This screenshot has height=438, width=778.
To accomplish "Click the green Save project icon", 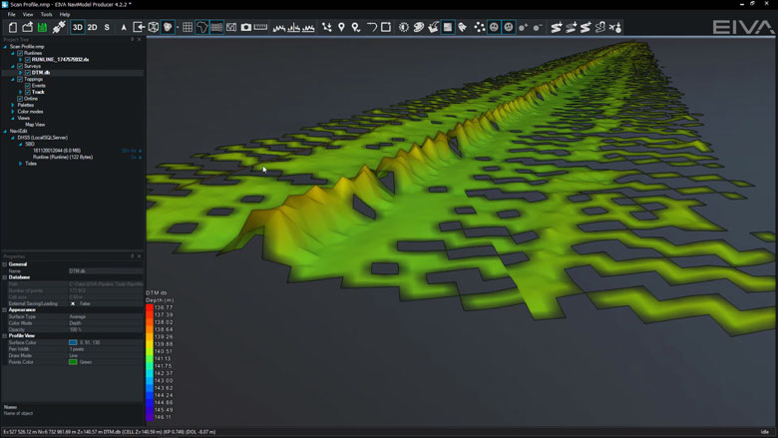I will (x=44, y=27).
